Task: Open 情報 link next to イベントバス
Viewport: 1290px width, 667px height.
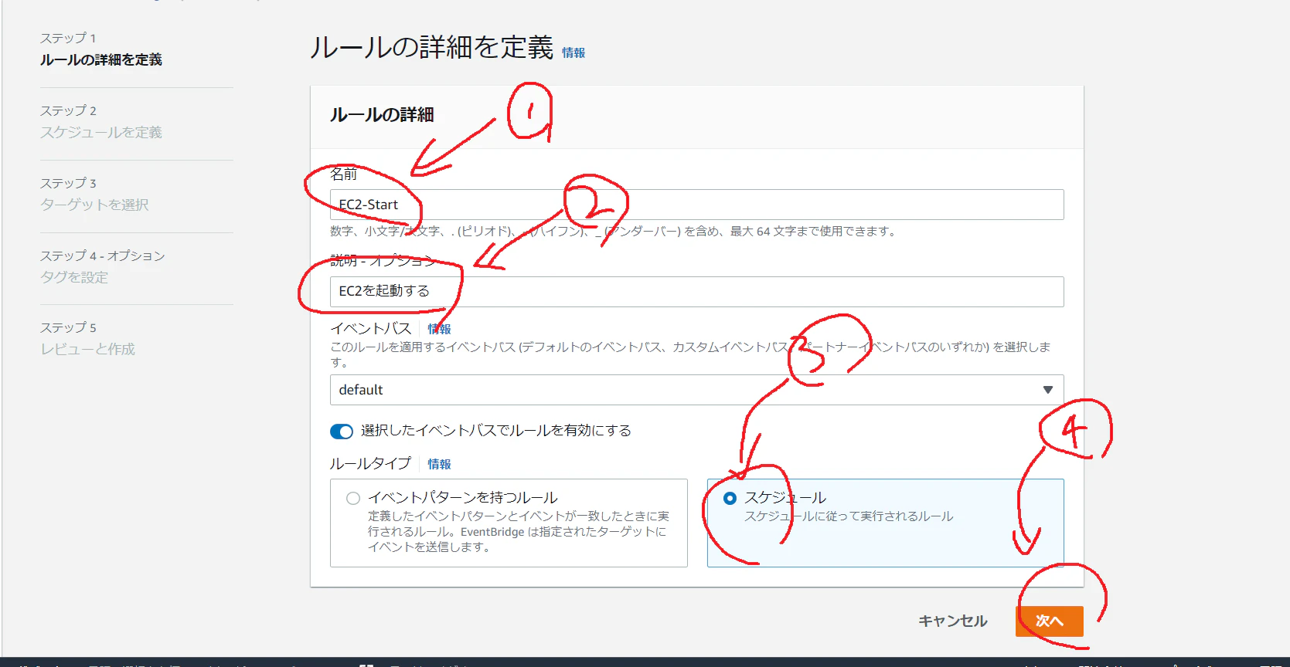Action: coord(440,329)
